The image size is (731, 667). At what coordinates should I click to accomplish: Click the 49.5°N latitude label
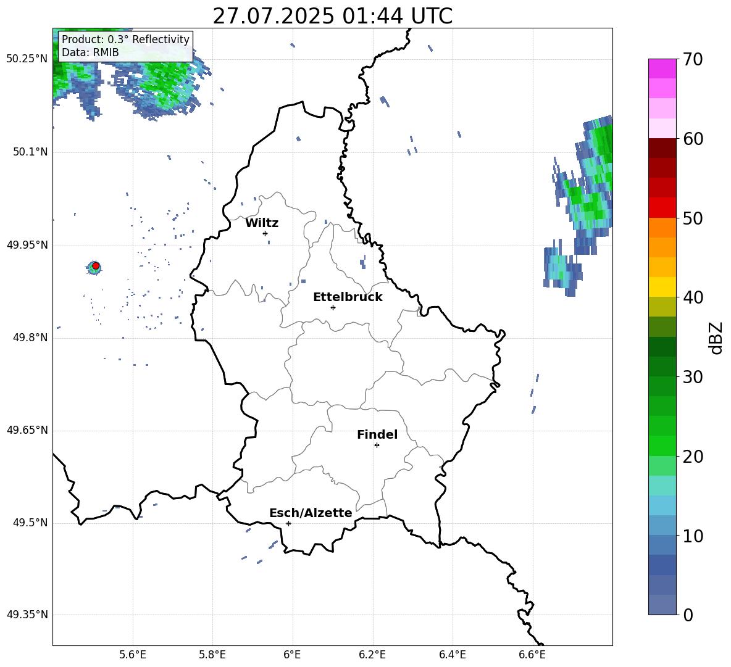(x=30, y=523)
